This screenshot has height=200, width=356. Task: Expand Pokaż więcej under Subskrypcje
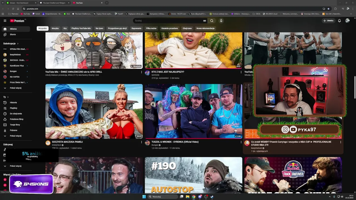coord(16,88)
